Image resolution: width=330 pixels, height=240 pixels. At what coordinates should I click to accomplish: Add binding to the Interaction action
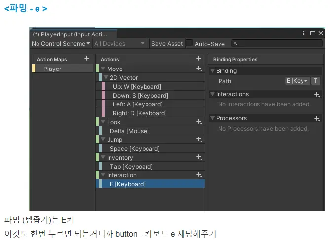tap(199, 175)
